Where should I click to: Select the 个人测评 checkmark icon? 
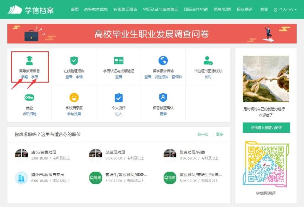coord(119,97)
